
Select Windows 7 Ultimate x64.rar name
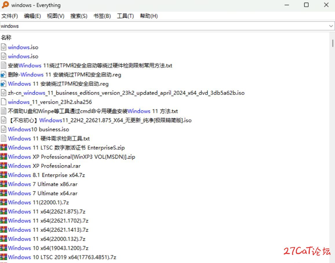point(43,193)
